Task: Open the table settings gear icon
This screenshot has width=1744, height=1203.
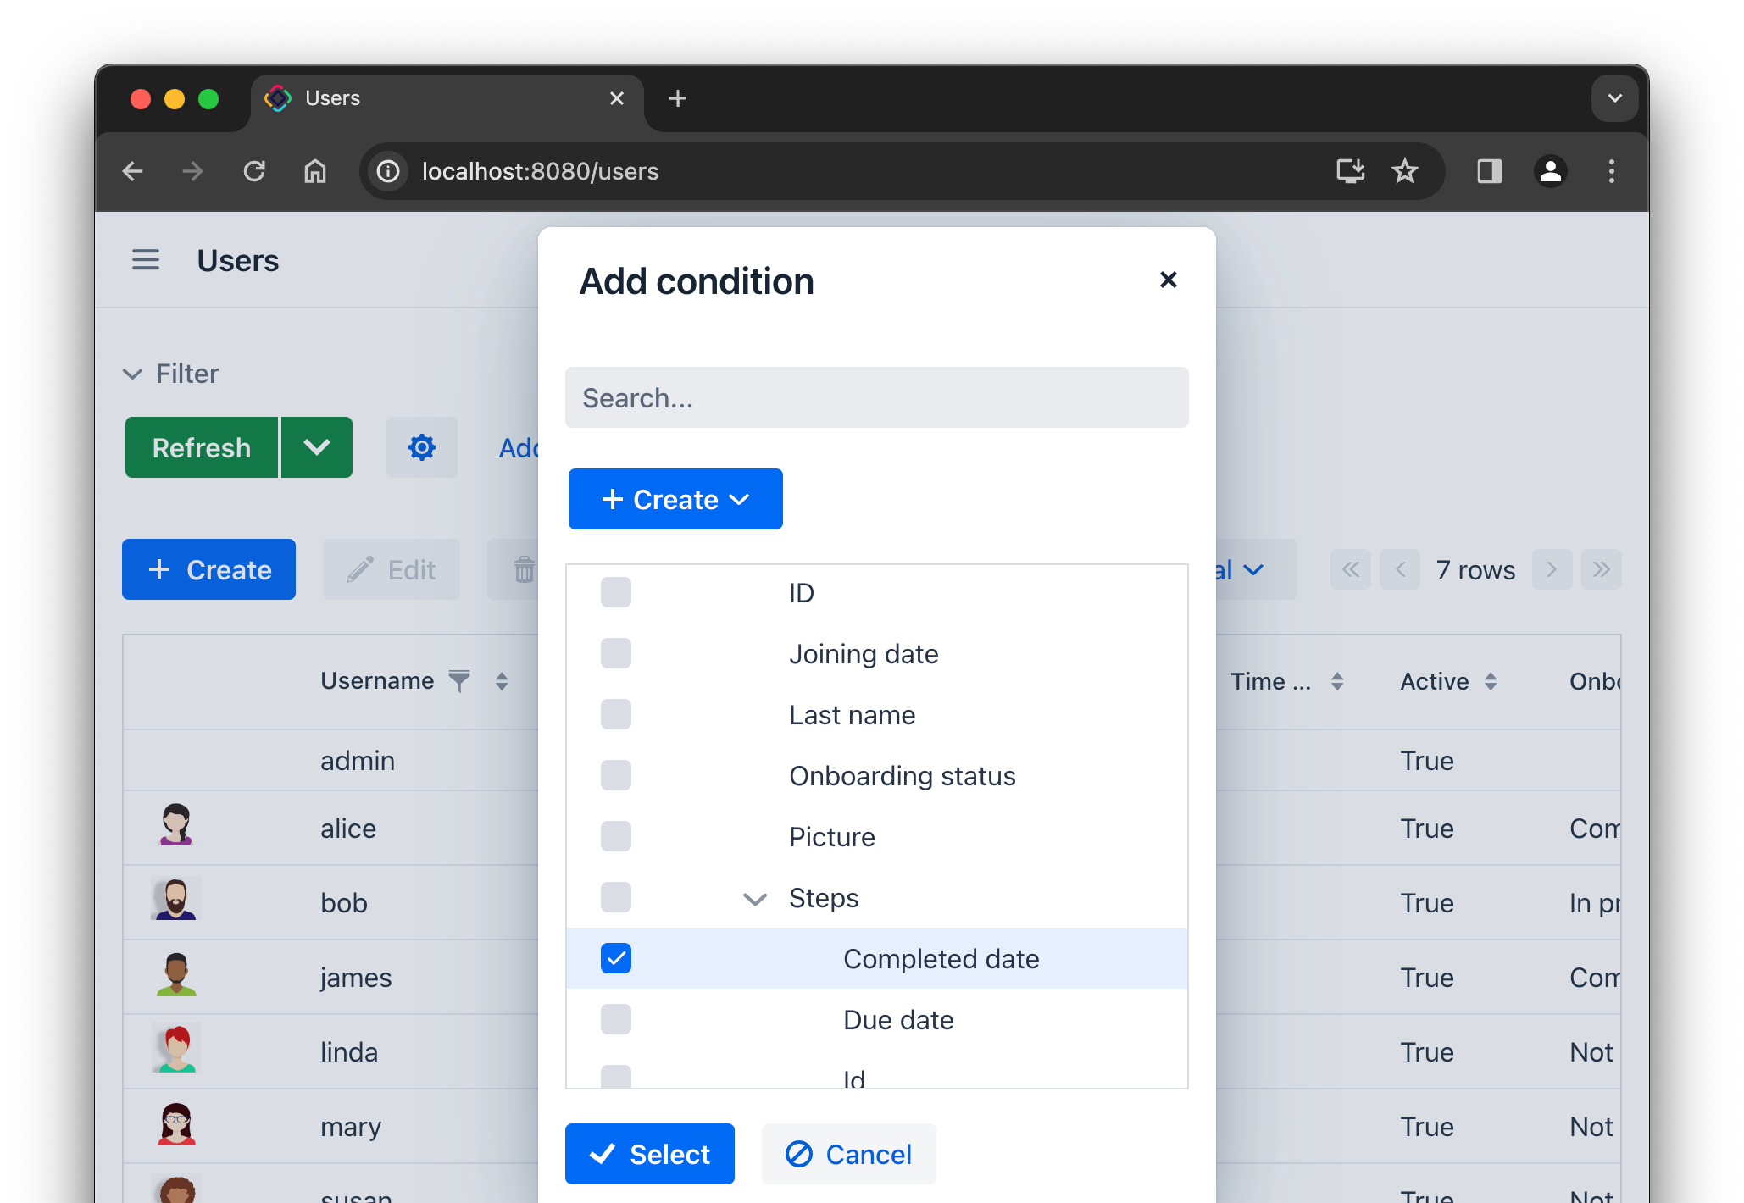Action: pos(421,447)
